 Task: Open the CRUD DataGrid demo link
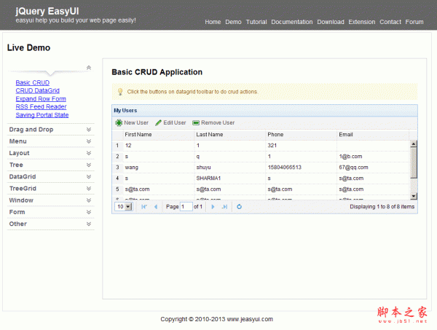coord(38,90)
